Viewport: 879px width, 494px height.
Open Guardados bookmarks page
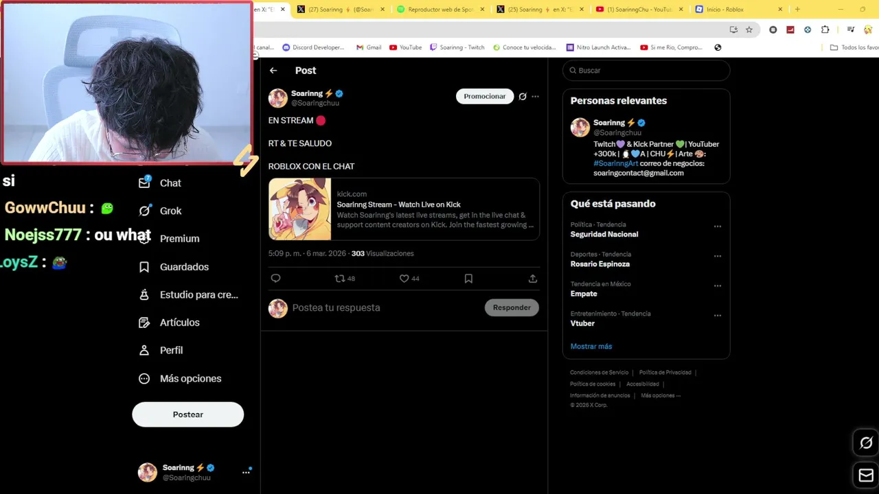pos(174,267)
